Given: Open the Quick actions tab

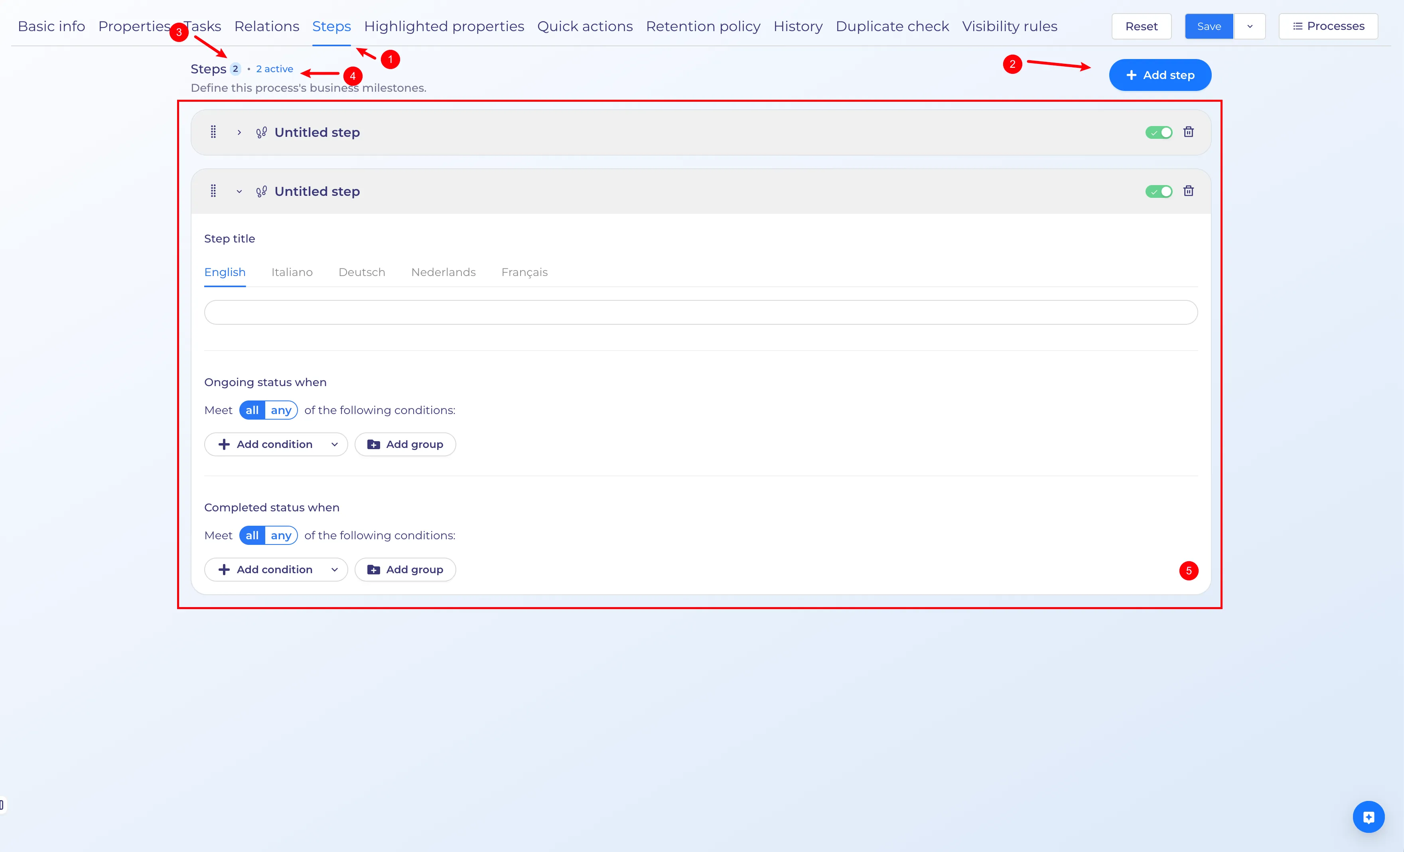Looking at the screenshot, I should [585, 26].
